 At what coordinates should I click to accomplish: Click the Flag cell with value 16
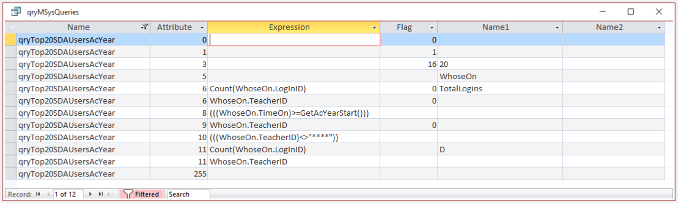[409, 64]
